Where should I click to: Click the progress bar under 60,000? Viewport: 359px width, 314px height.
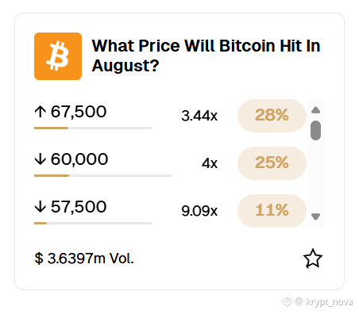click(x=103, y=175)
